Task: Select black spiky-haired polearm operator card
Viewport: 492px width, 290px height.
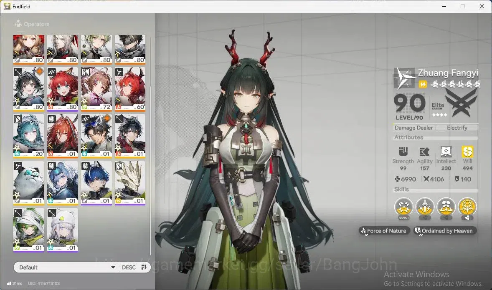Action: [130, 136]
